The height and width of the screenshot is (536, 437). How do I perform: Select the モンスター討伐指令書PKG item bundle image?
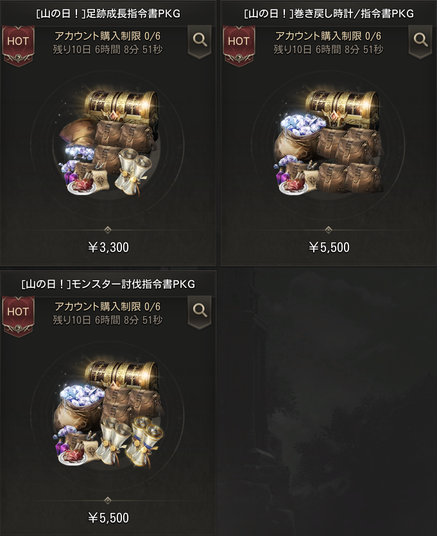tap(109, 414)
